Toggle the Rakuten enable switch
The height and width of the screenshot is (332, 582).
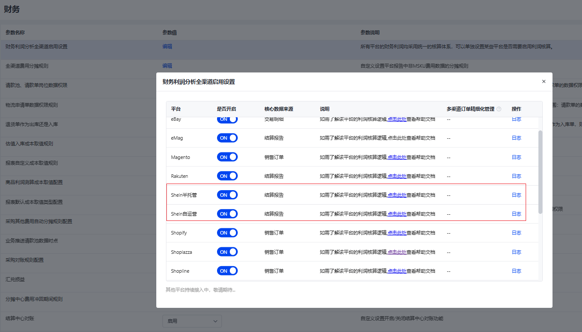pos(227,176)
